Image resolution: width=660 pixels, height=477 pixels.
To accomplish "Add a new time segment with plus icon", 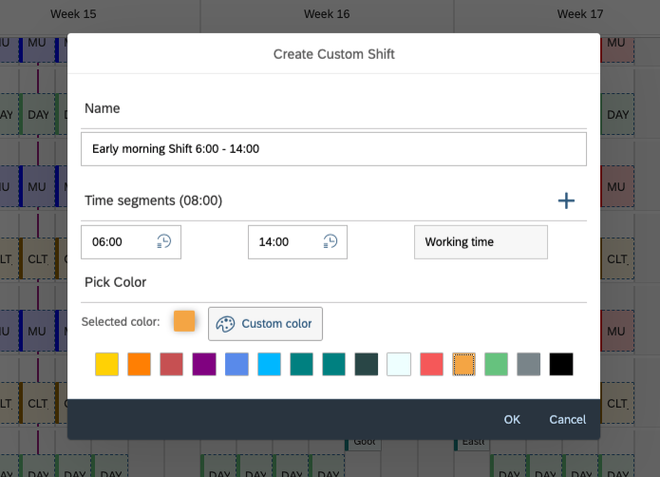I will click(566, 200).
